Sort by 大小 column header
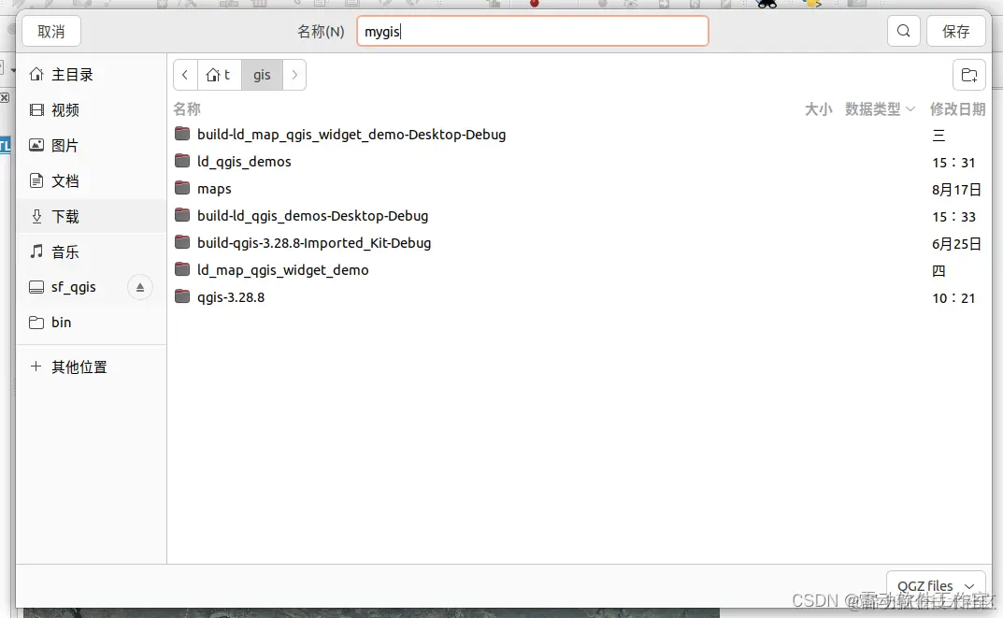The height and width of the screenshot is (618, 1003). 818,109
